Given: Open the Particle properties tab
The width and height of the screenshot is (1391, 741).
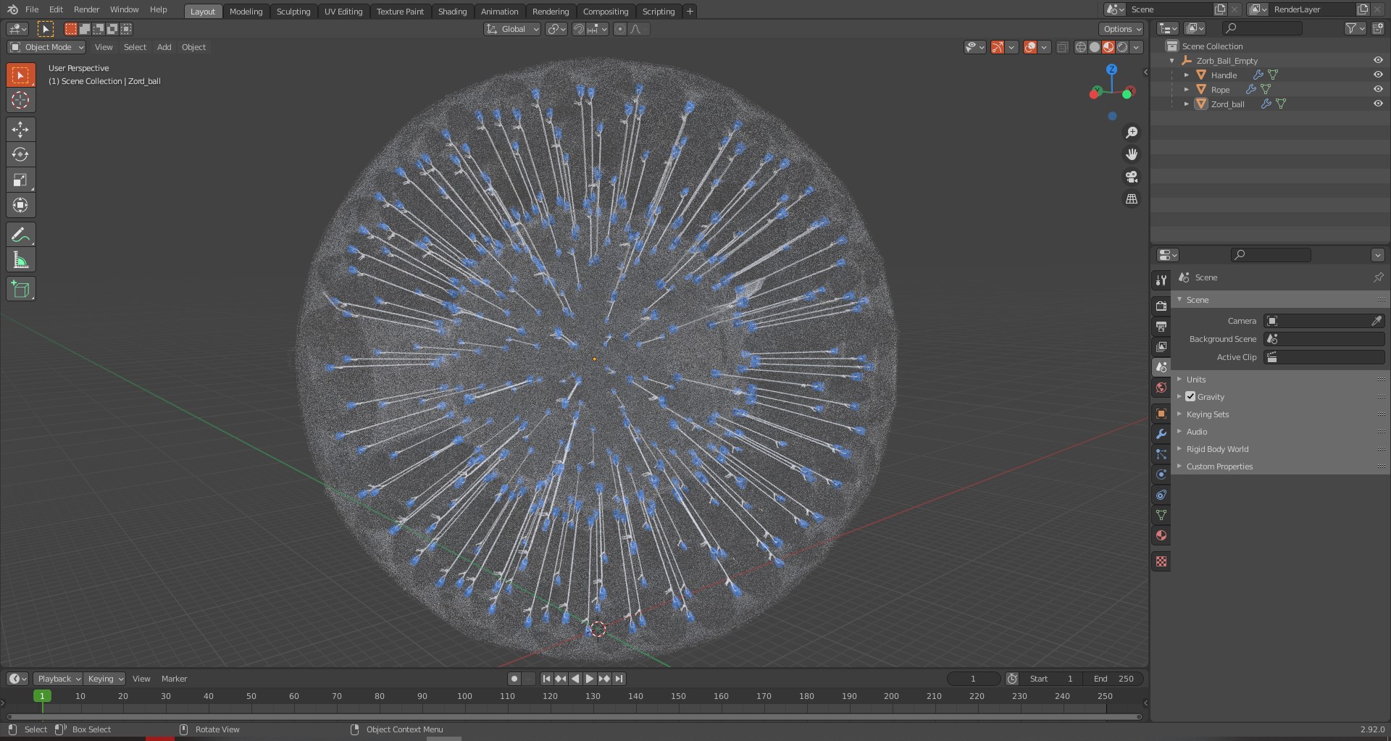Looking at the screenshot, I should [1161, 454].
